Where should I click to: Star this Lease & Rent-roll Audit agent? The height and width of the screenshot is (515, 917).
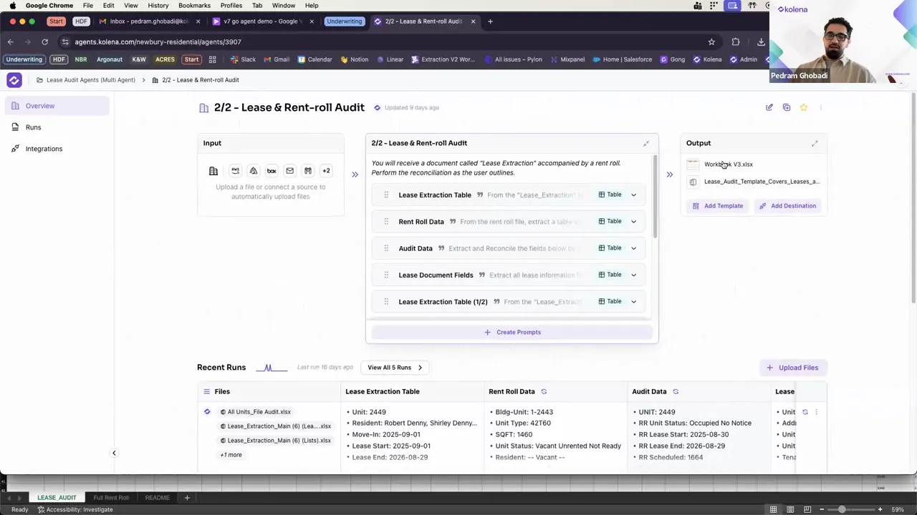click(x=804, y=107)
